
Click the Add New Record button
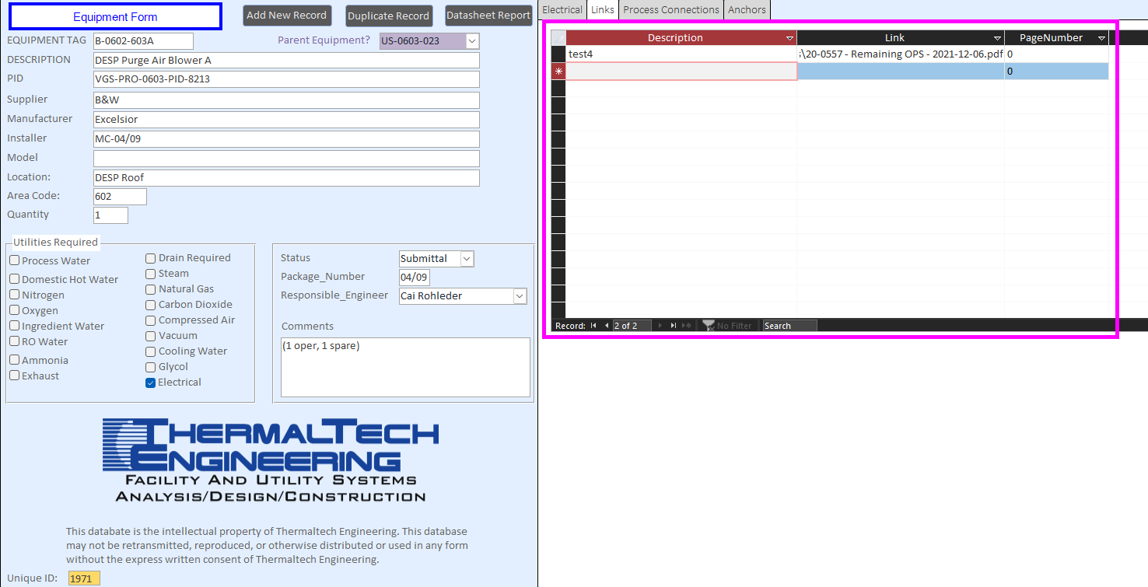[x=287, y=16]
